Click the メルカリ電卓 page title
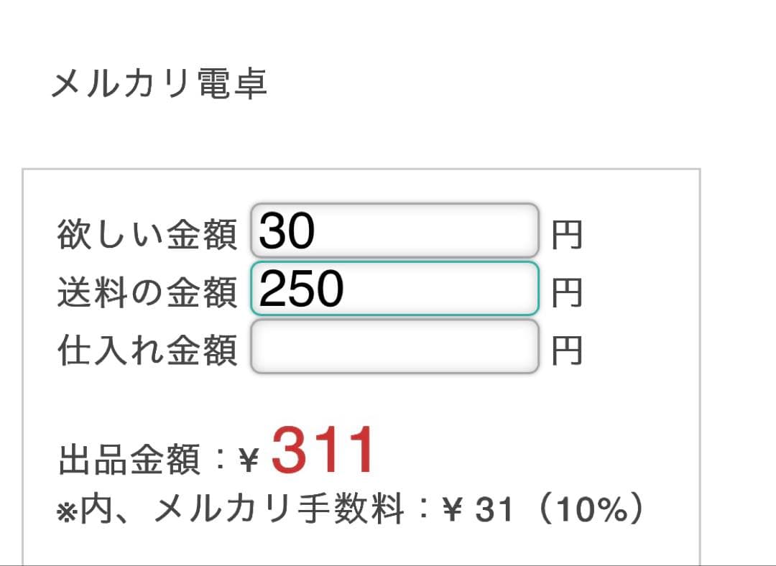 pyautogui.click(x=160, y=83)
